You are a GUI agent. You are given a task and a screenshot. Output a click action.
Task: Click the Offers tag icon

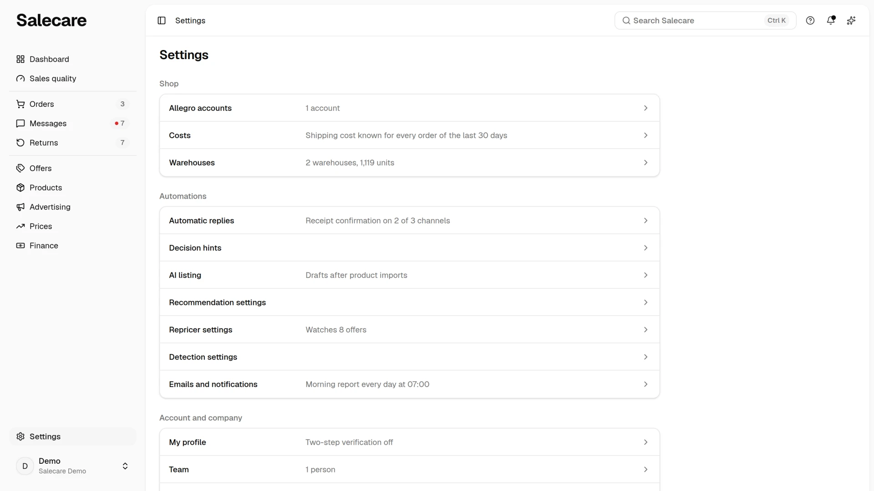coord(20,168)
